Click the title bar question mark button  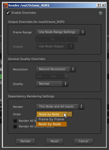pyautogui.click(x=99, y=5)
